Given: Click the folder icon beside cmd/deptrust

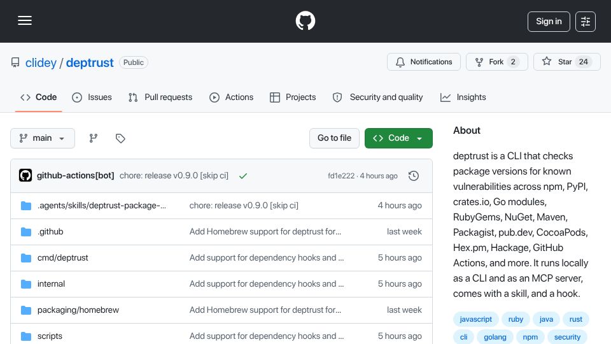Looking at the screenshot, I should [25, 258].
